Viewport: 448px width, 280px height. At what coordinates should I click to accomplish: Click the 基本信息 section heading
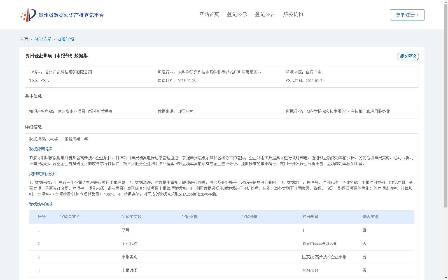coord(33,96)
